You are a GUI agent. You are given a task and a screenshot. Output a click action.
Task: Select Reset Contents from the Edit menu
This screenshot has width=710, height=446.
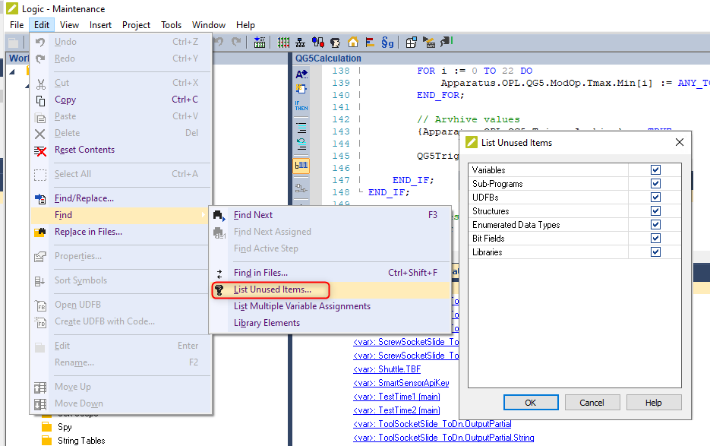pyautogui.click(x=84, y=150)
